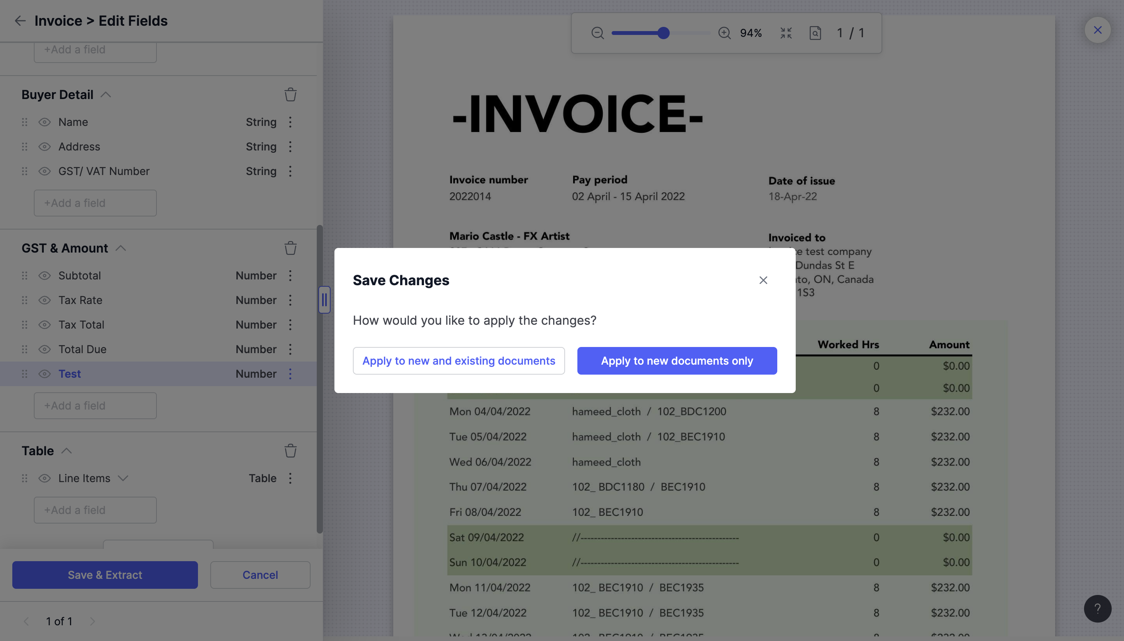This screenshot has height=641, width=1124.
Task: Go back from Edit Fields
Action: point(20,21)
